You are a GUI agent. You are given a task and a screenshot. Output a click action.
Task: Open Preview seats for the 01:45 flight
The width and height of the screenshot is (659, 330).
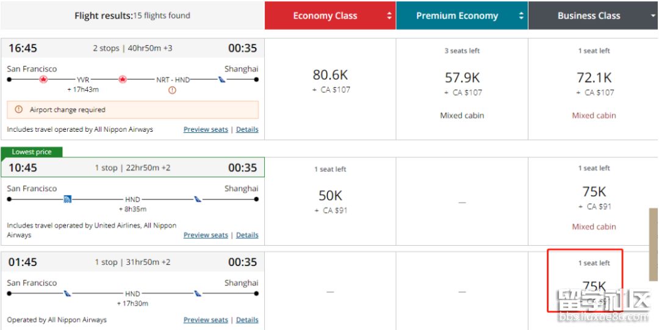(206, 320)
